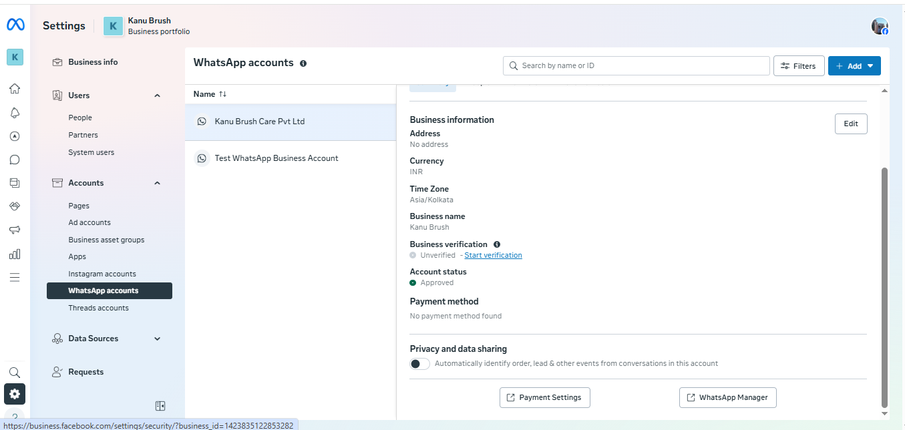
Task: Open the bar chart insights icon
Action: tap(15, 254)
